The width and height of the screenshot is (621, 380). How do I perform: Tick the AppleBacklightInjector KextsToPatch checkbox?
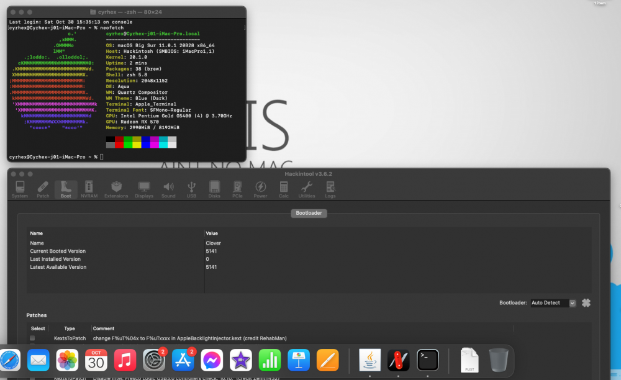[32, 338]
